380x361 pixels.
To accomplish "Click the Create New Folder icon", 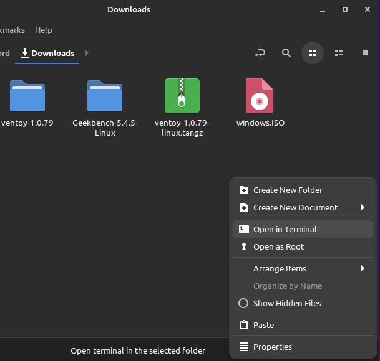I will pos(244,190).
